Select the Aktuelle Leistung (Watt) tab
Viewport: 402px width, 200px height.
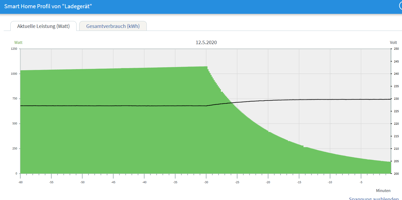pyautogui.click(x=43, y=26)
